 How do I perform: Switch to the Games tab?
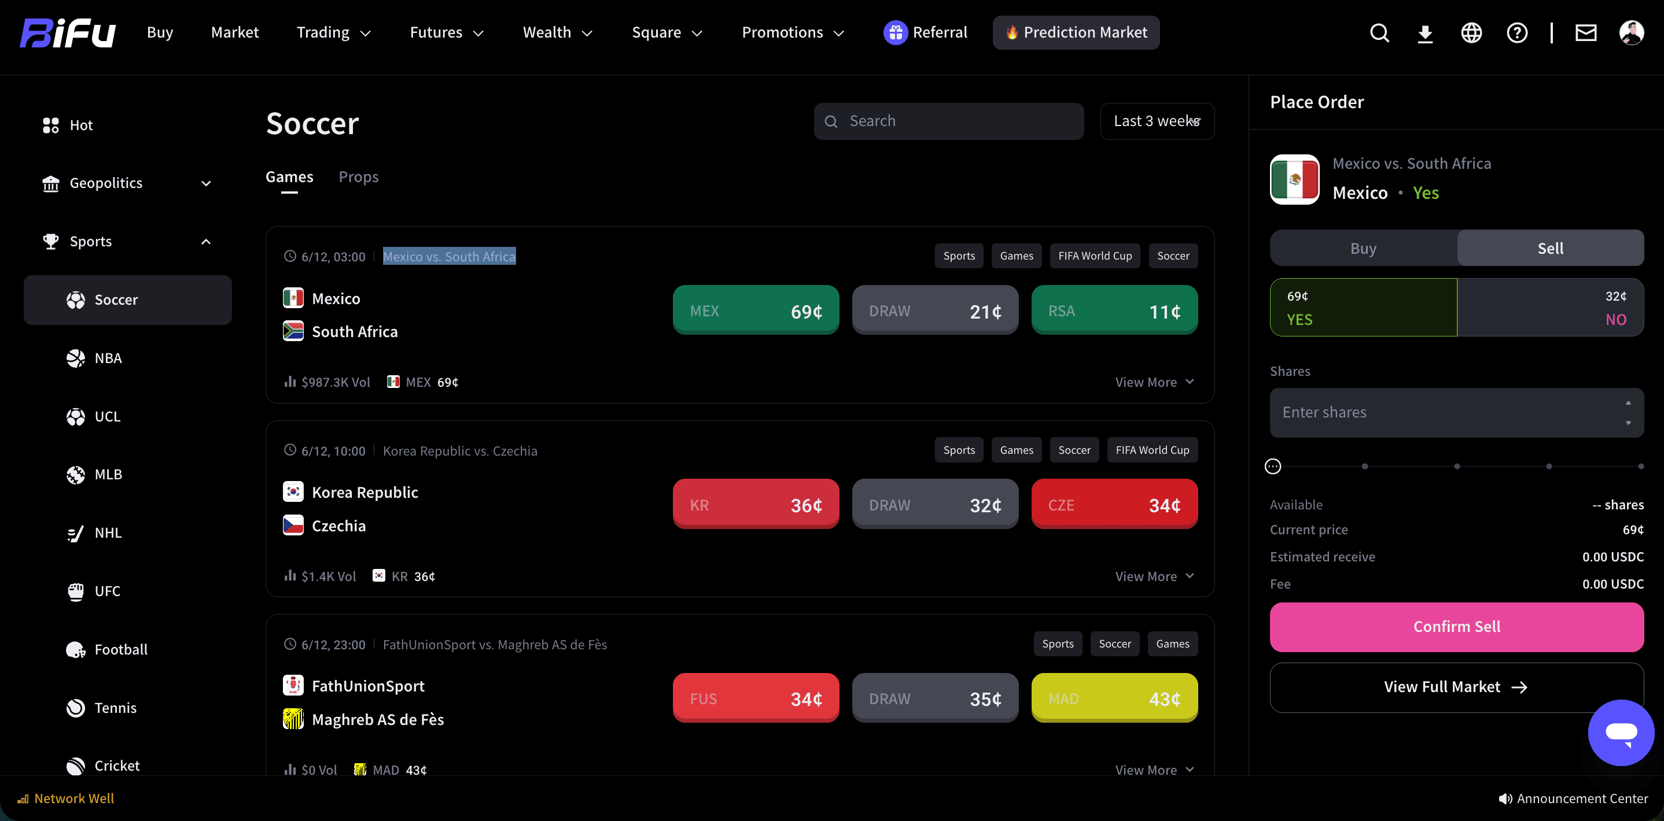(x=289, y=177)
